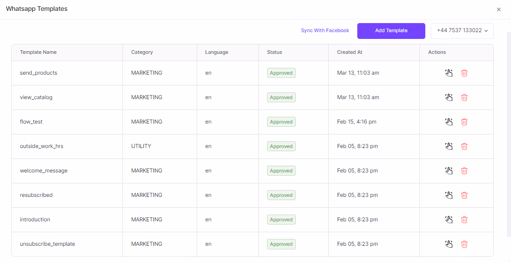511x263 pixels.
Task: Click the hand action icon for view_catalog
Action: 449,97
